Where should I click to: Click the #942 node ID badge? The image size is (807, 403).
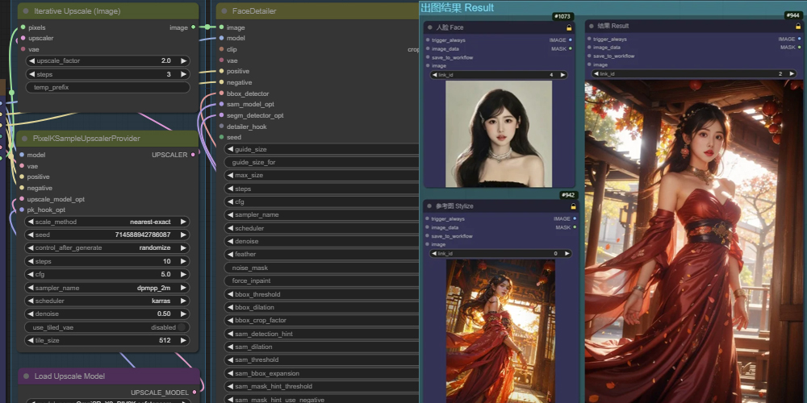568,195
